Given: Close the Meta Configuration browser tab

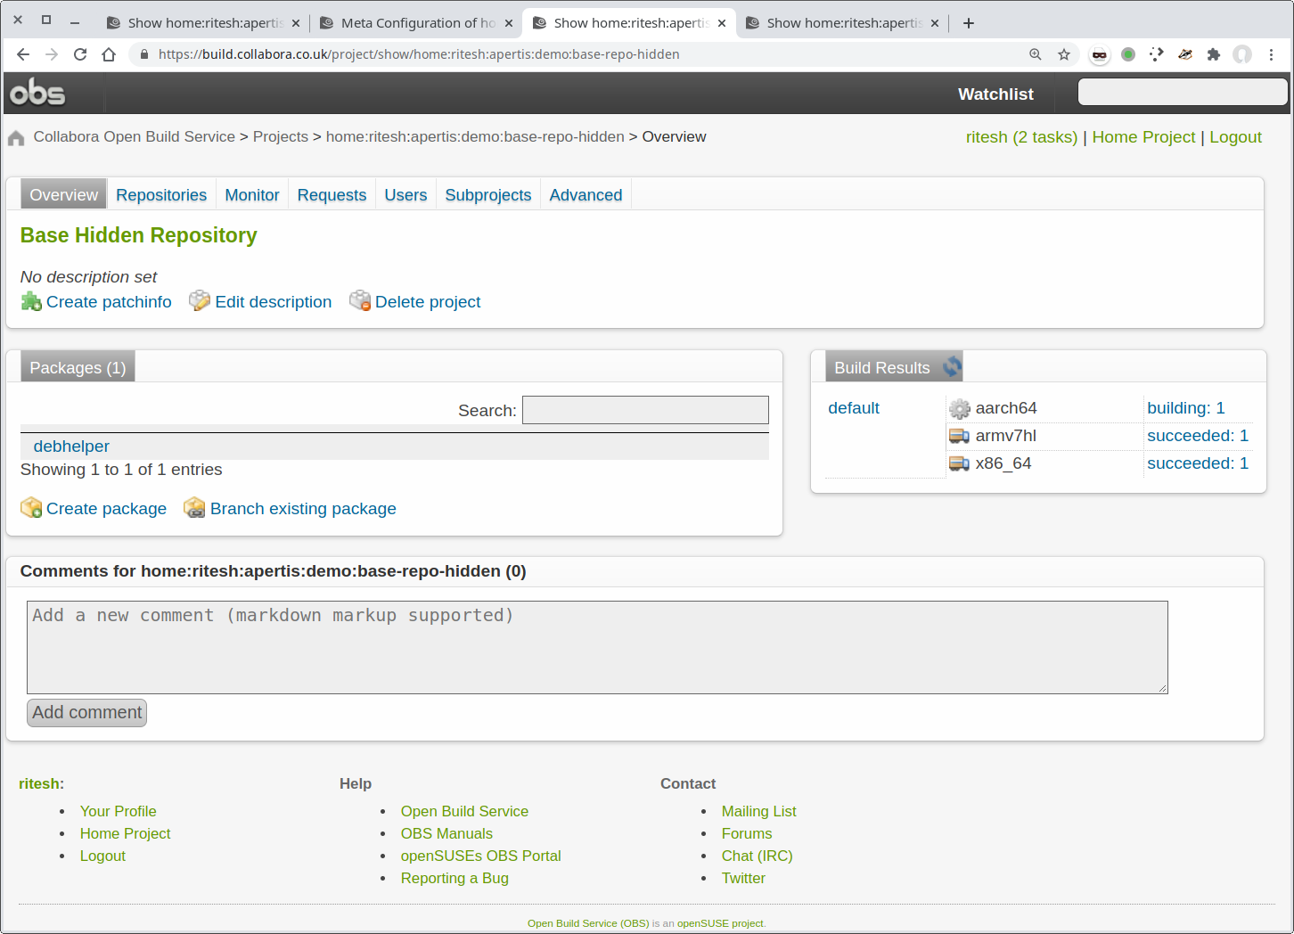Looking at the screenshot, I should tap(509, 23).
